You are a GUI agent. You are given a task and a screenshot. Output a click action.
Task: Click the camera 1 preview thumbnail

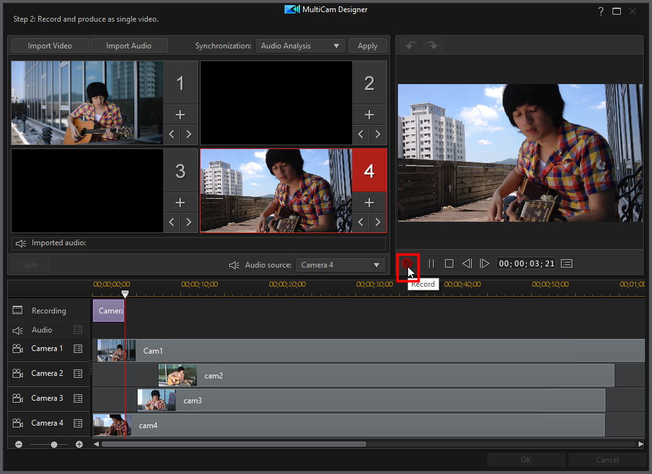point(87,103)
